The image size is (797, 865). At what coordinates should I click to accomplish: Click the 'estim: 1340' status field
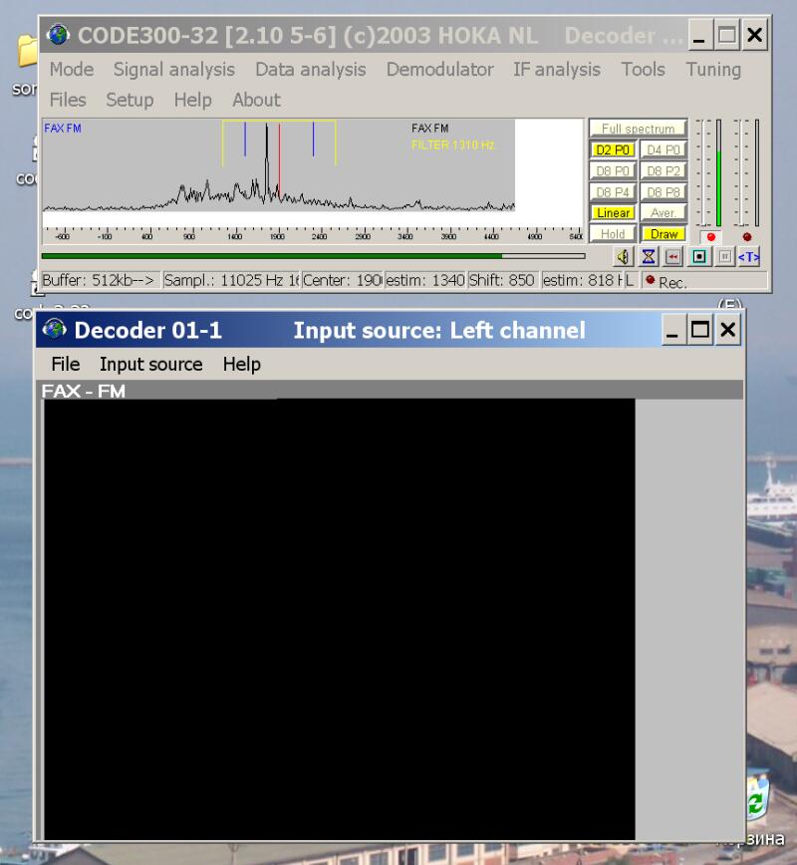click(x=425, y=280)
